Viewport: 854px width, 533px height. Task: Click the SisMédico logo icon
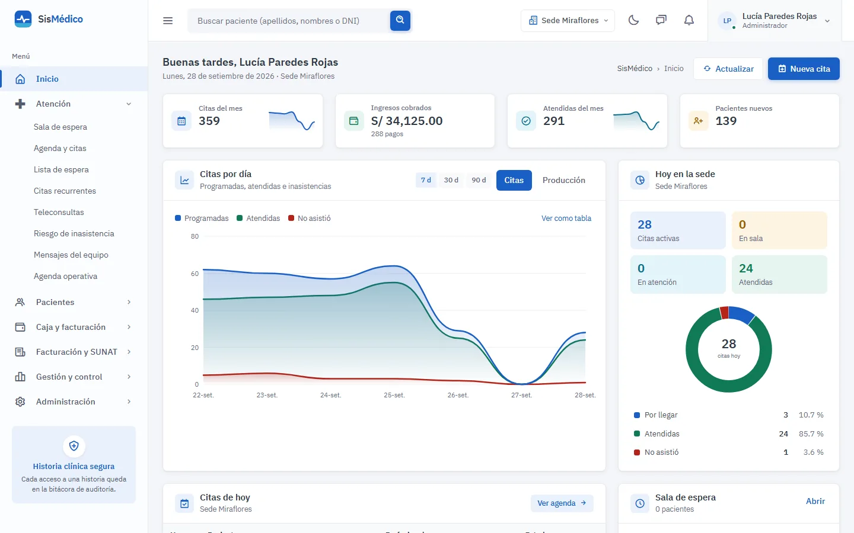tap(23, 19)
